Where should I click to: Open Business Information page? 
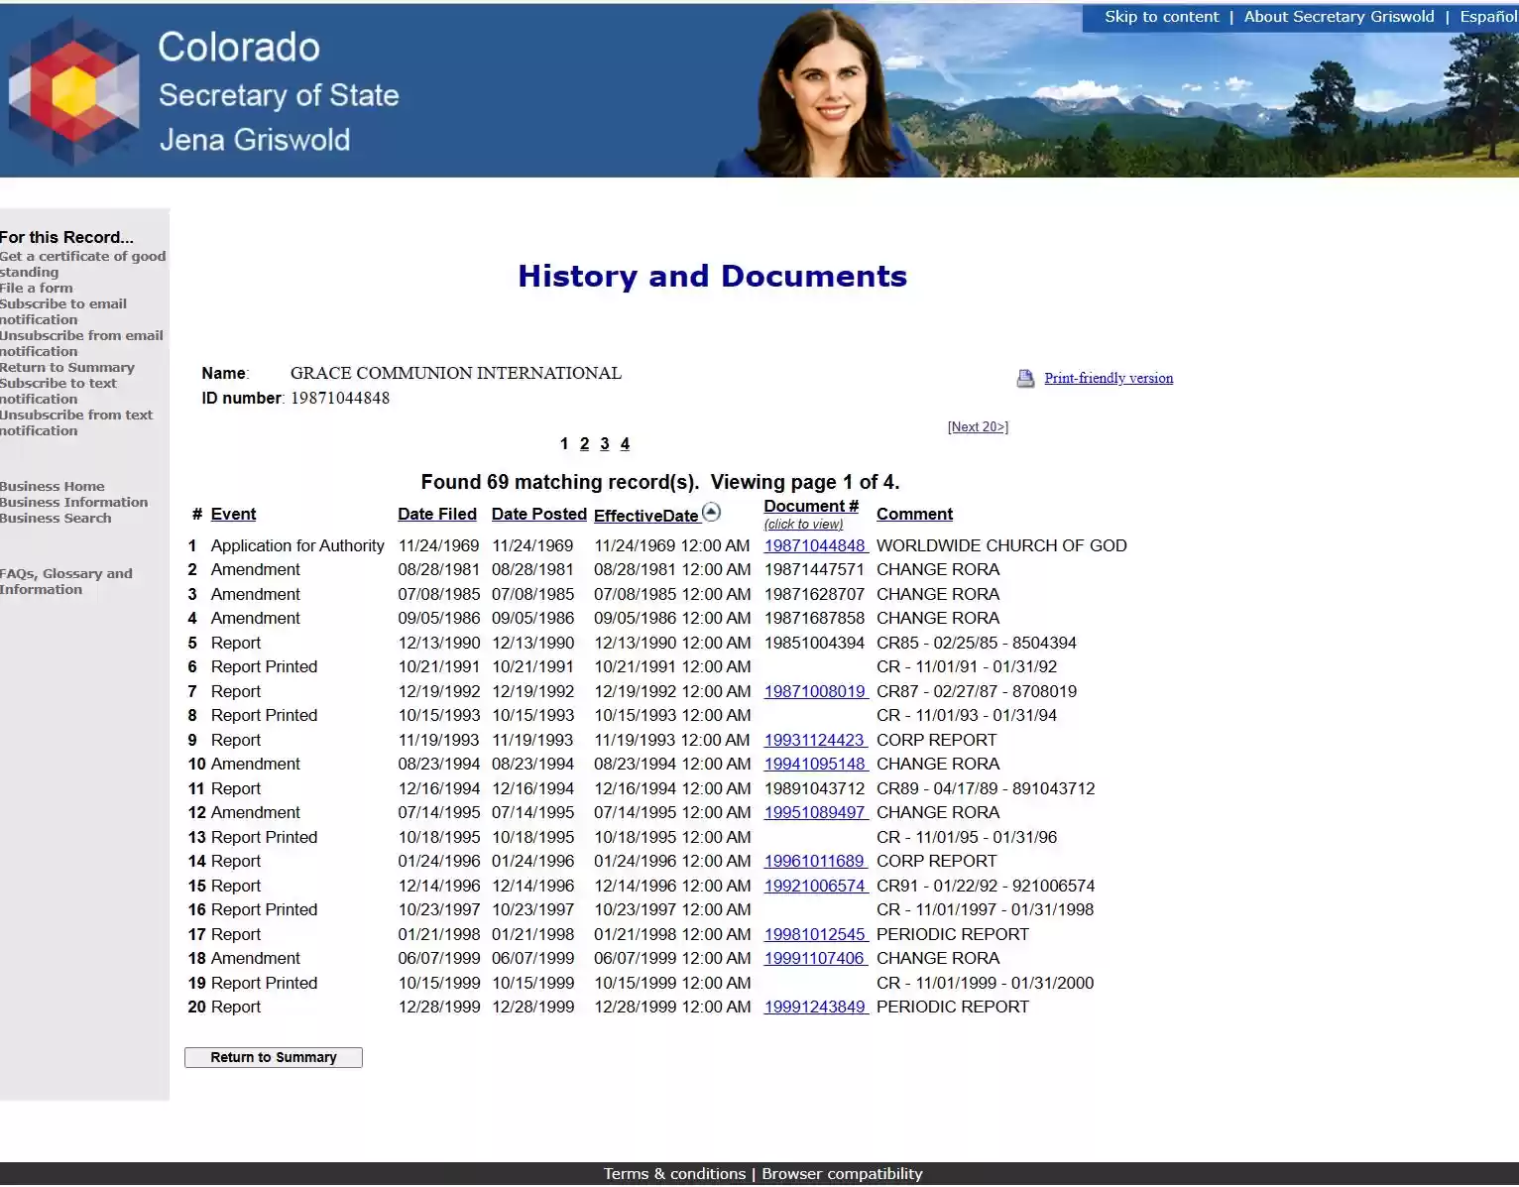(74, 502)
